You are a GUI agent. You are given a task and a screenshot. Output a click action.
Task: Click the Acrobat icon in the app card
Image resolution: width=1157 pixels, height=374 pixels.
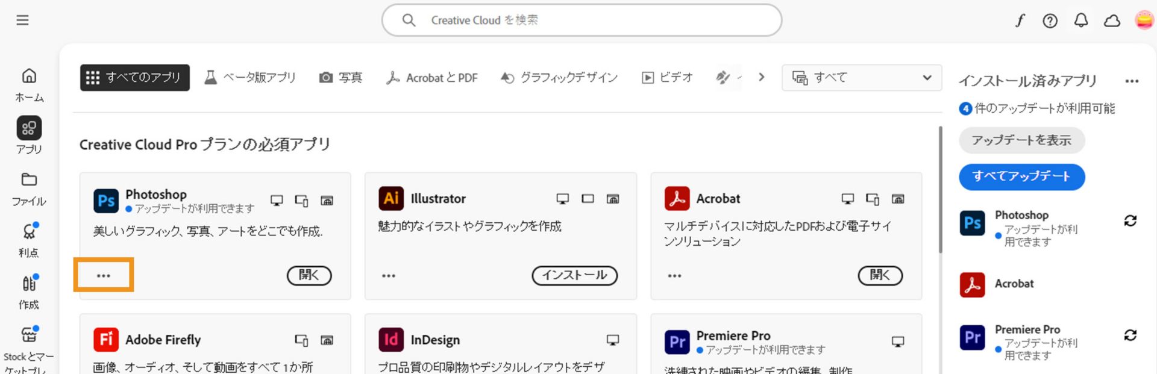(677, 199)
